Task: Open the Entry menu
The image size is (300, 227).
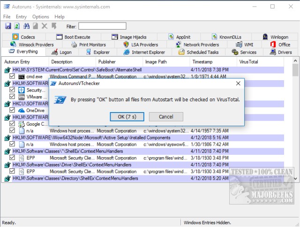Action: 21,17
